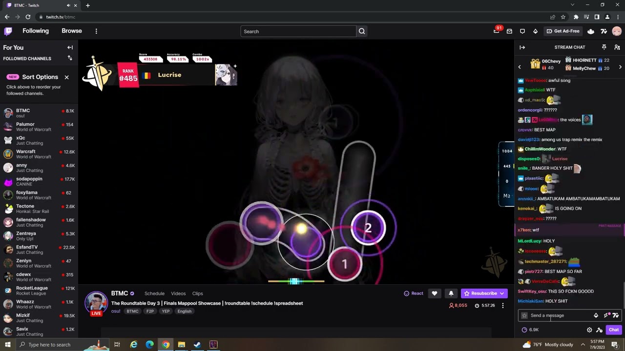Click the F2P tag
Screen dimensions: 625x351
(x=150, y=312)
